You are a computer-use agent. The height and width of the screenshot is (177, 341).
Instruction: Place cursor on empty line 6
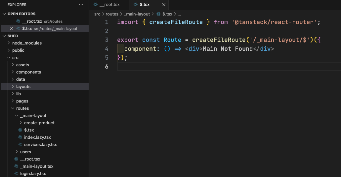229,67
